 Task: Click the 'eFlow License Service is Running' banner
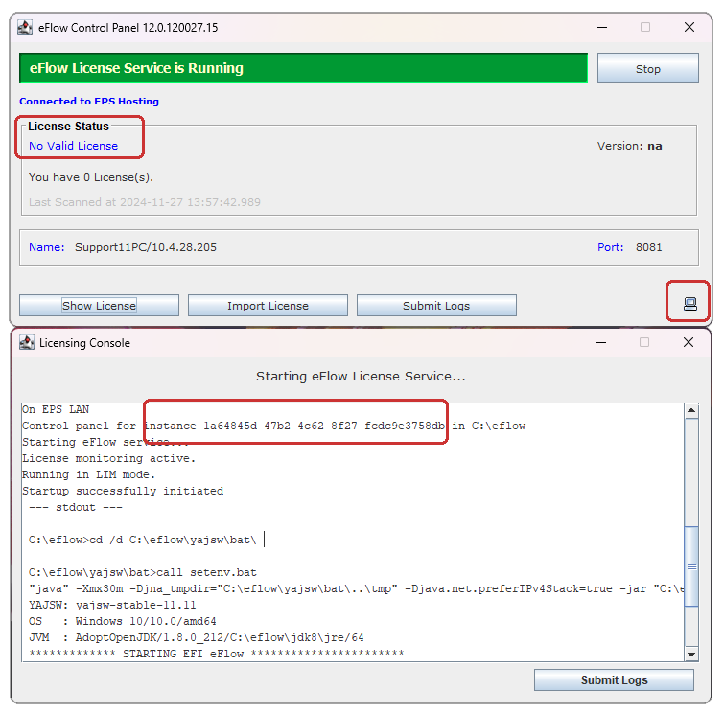pyautogui.click(x=303, y=68)
